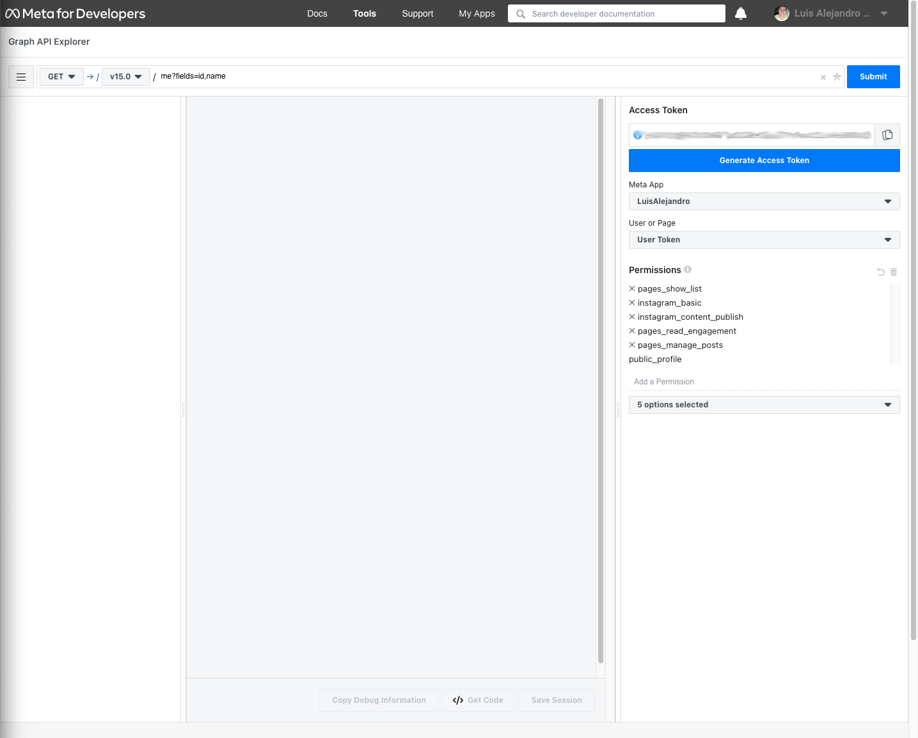The image size is (918, 738).
Task: Go to My Apps in the top navigation
Action: click(477, 13)
